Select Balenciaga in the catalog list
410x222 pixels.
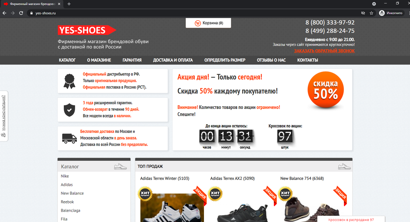[x=70, y=210]
